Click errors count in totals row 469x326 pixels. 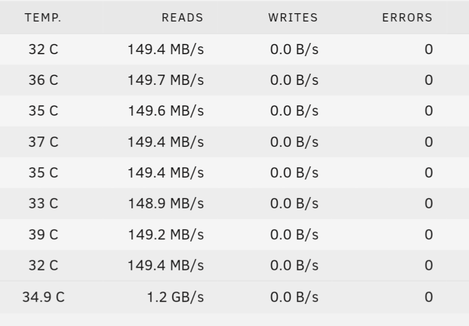[428, 297]
